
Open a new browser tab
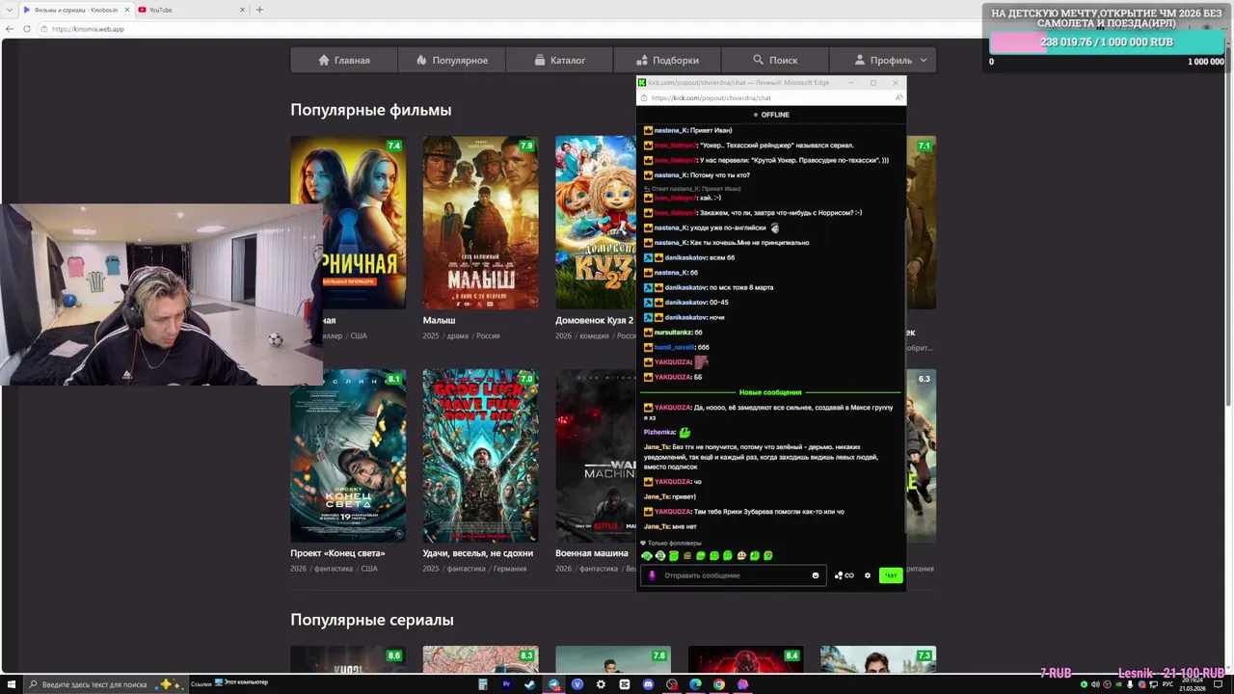point(259,10)
